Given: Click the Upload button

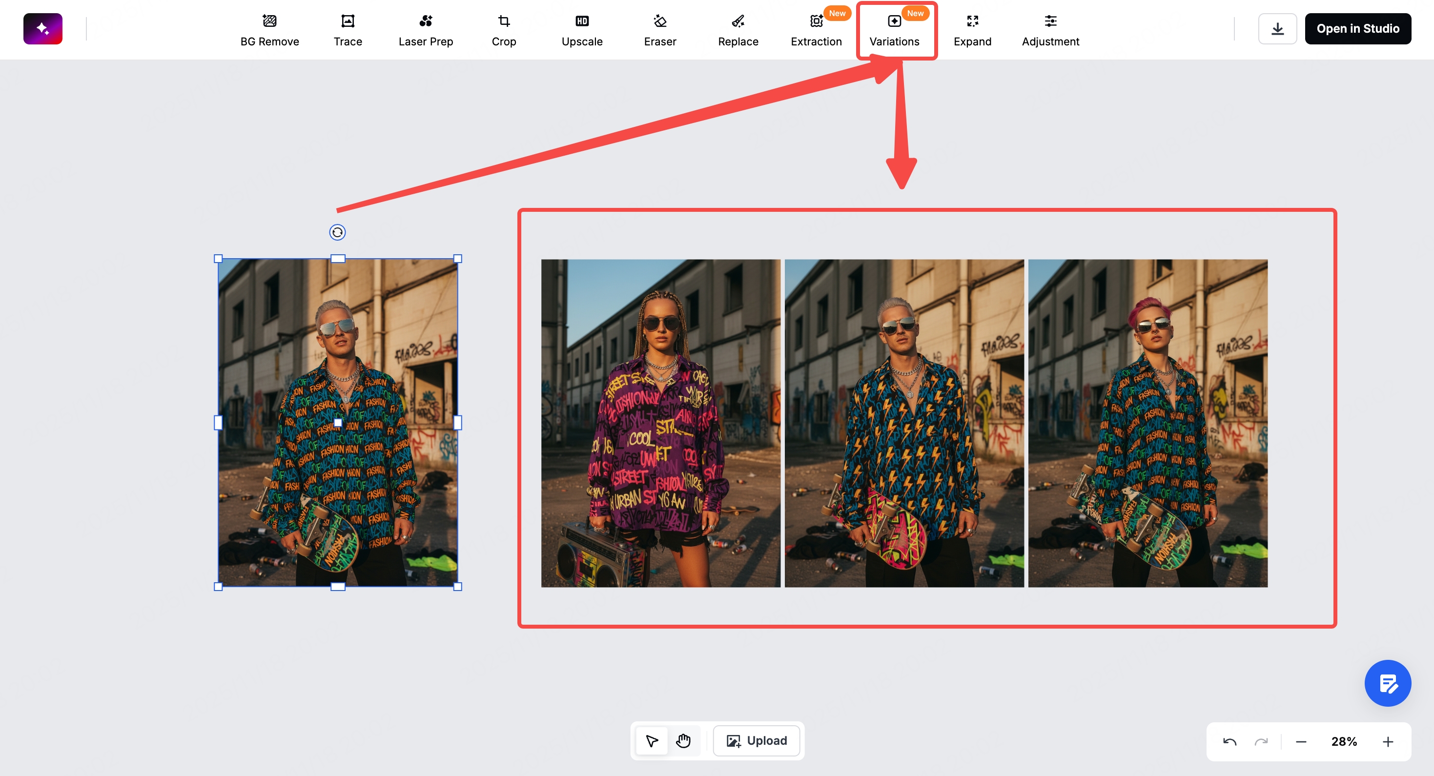Looking at the screenshot, I should coord(757,740).
